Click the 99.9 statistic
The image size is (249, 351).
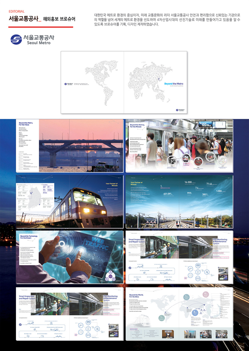(189, 193)
